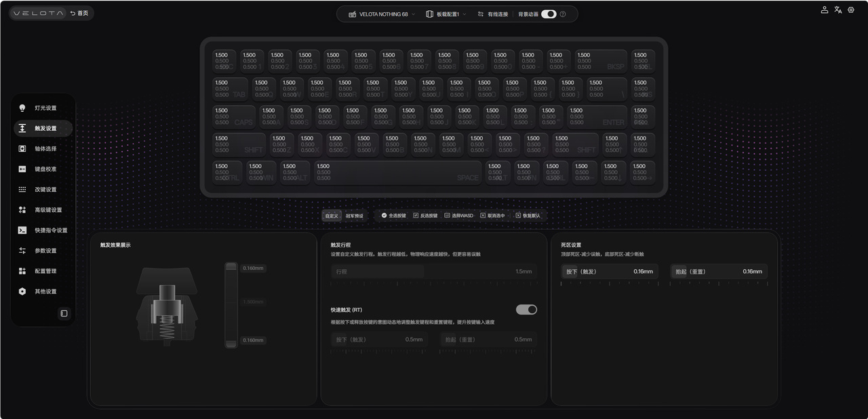Expand VELOTA NOTHING 68 device dropdown
The image size is (868, 419).
[382, 14]
